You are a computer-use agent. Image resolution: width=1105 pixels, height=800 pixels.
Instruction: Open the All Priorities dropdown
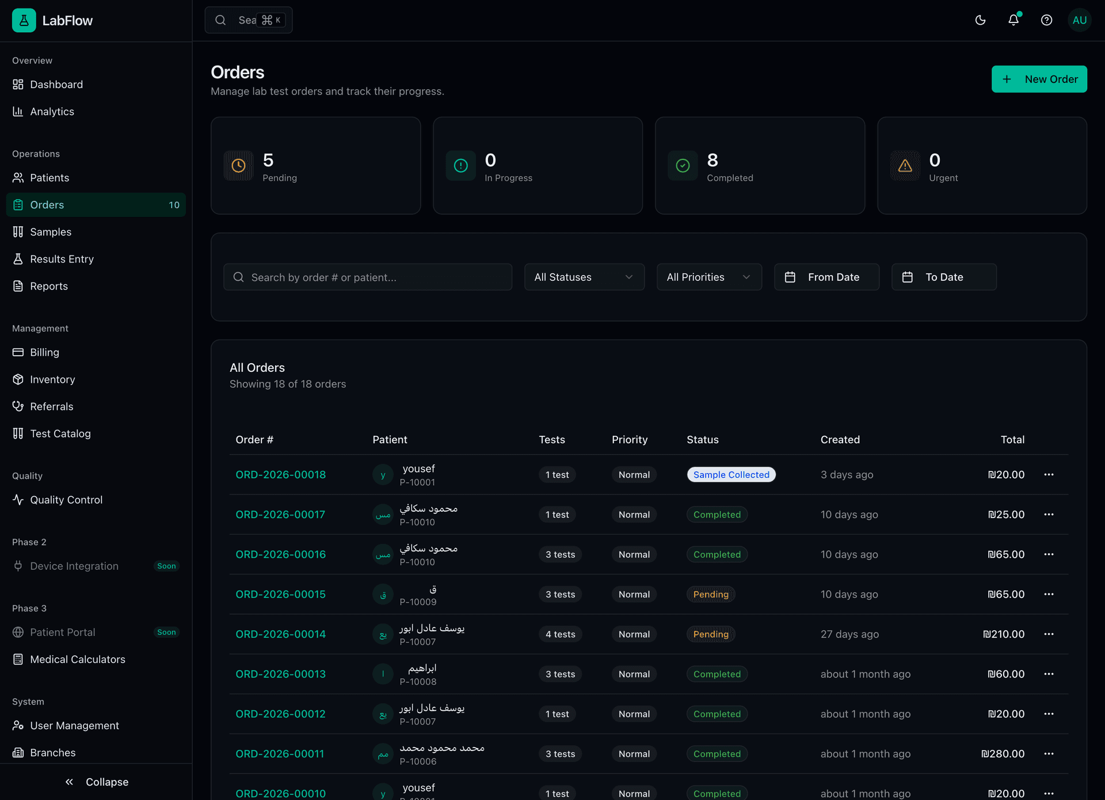(x=708, y=277)
